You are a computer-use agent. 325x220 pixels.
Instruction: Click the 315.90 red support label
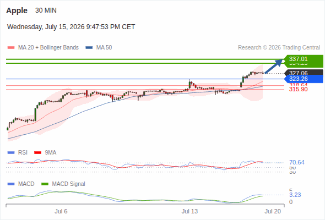click(298, 90)
